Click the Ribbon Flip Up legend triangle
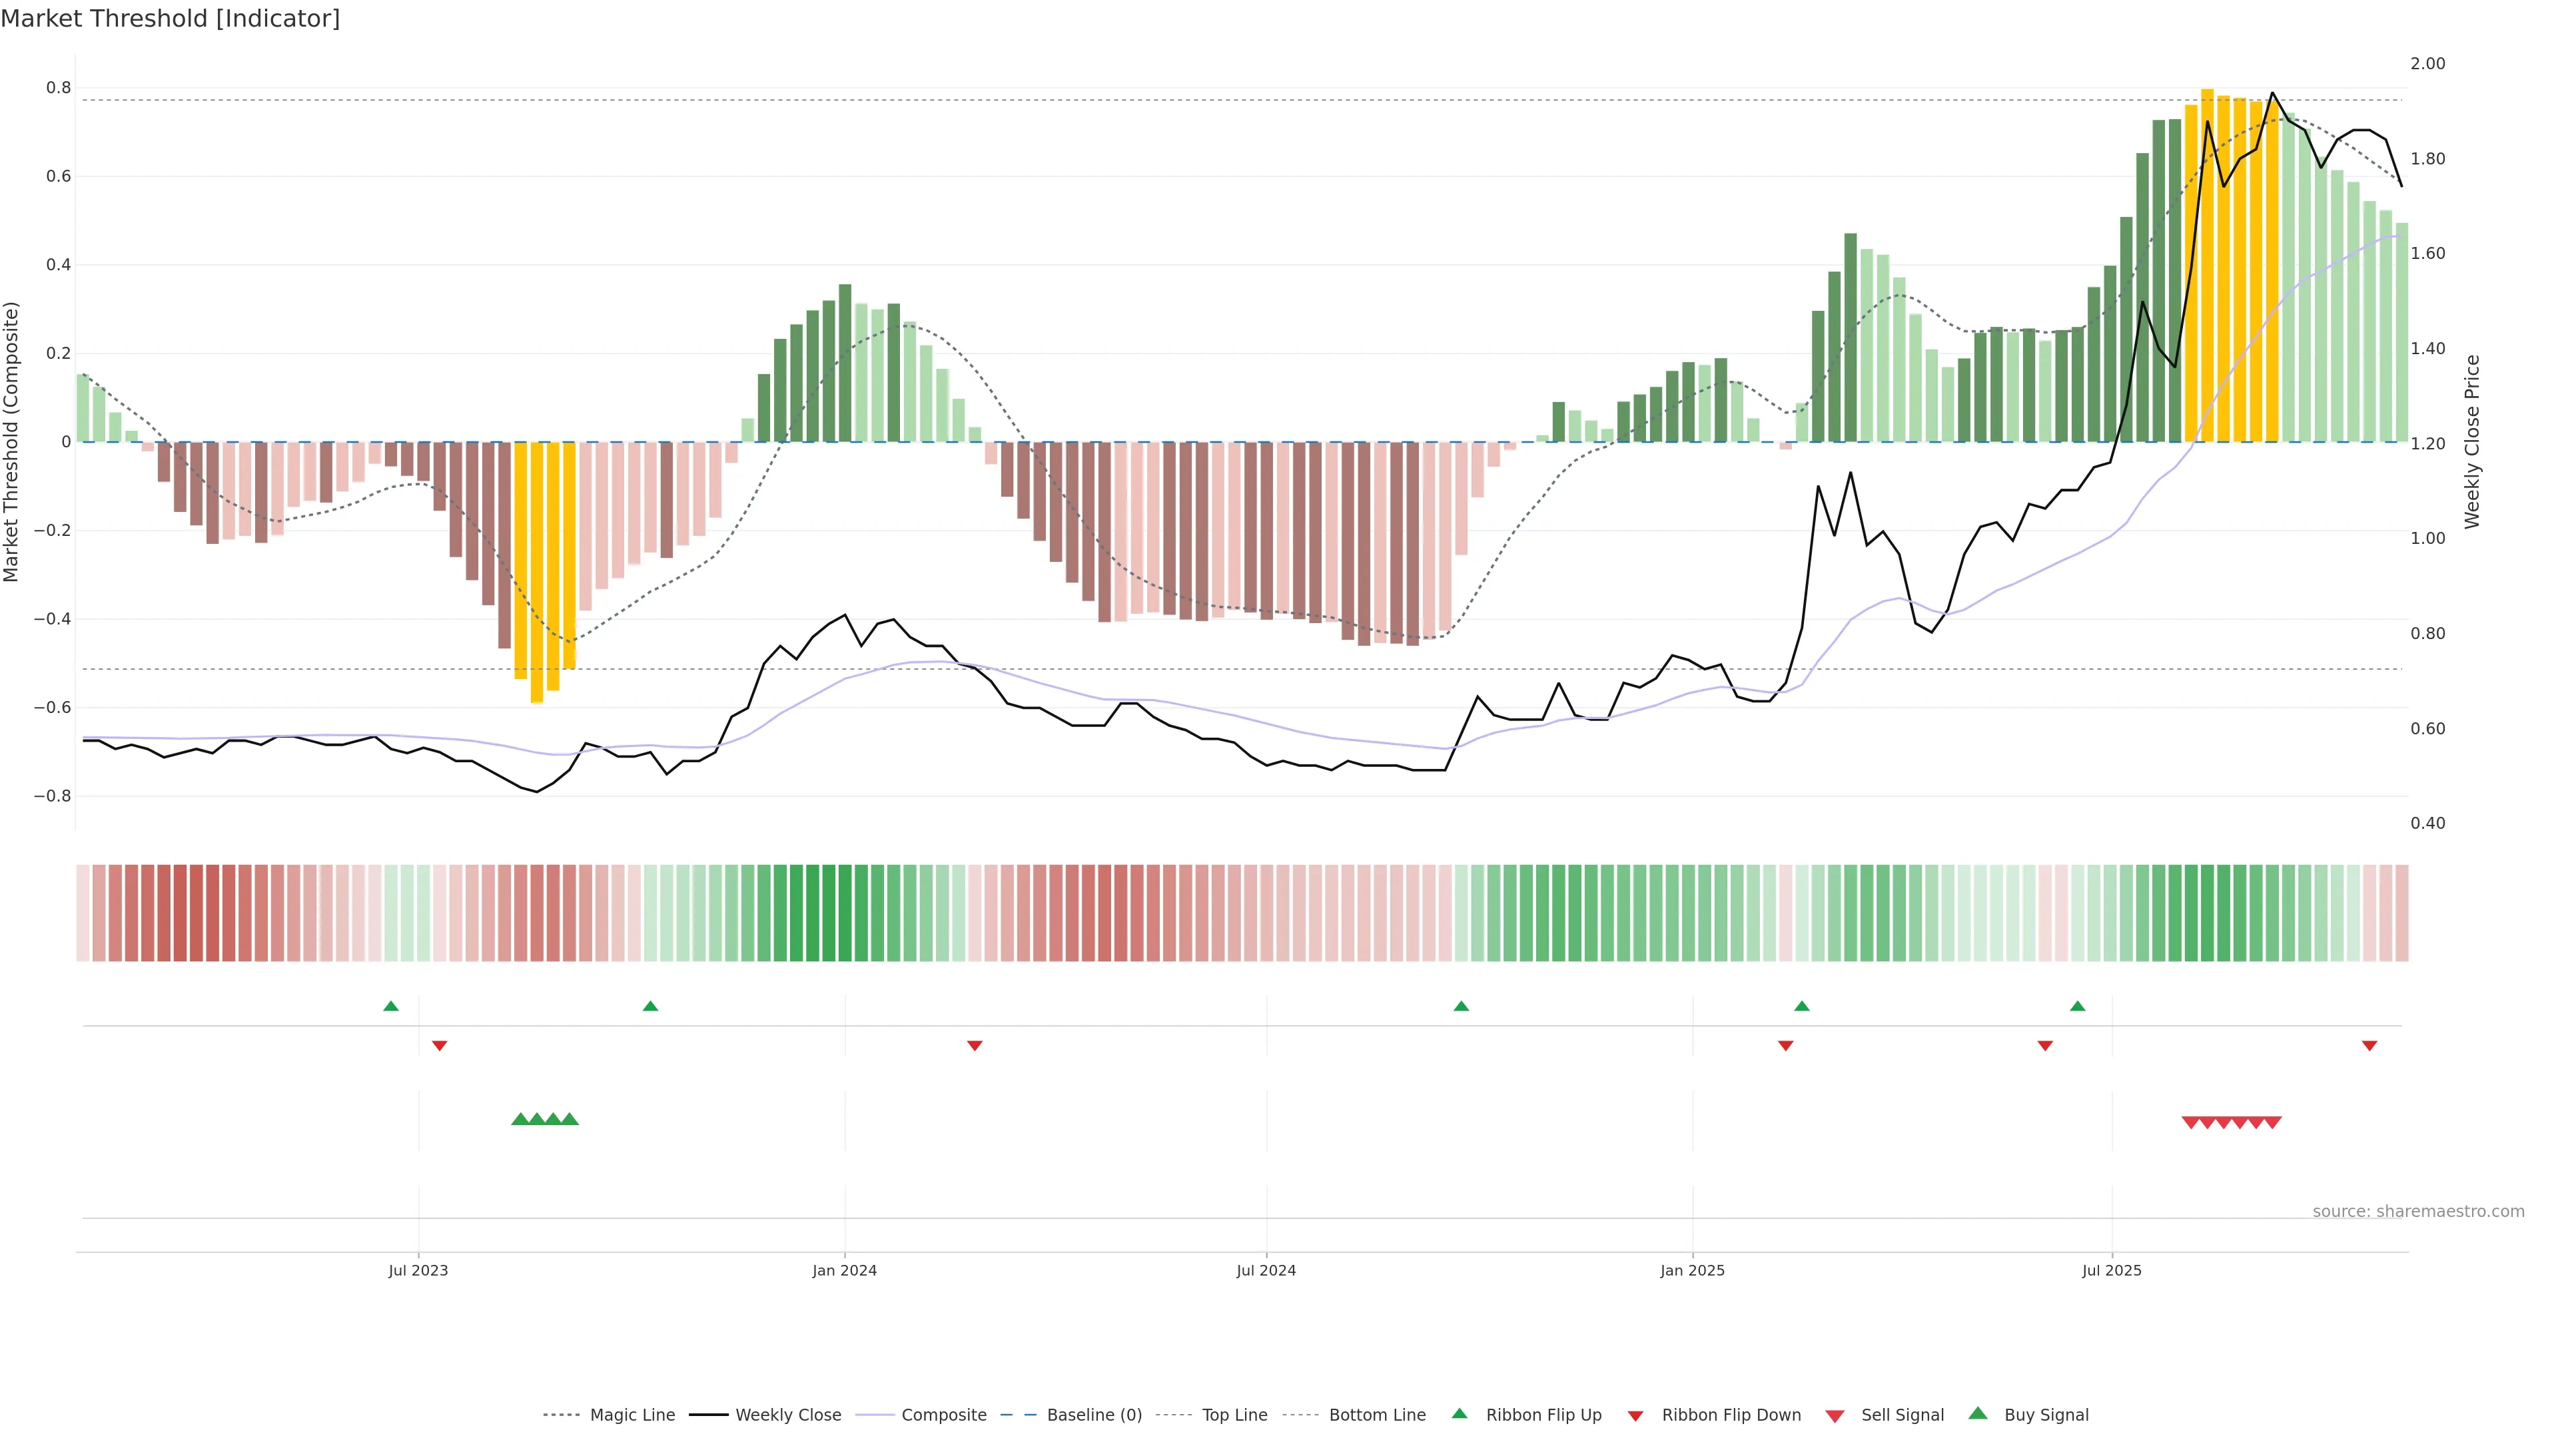This screenshot has height=1438, width=2558. pos(1459,1413)
